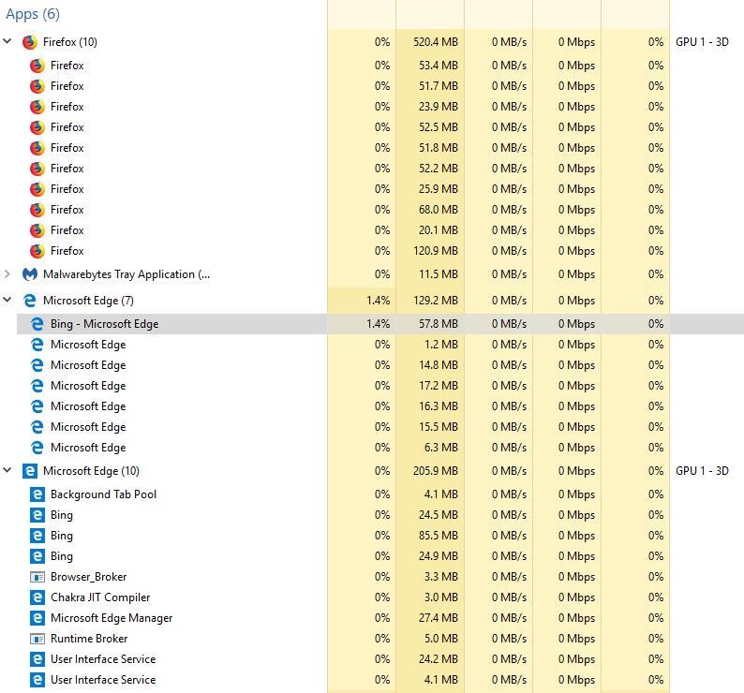Screen dimensions: 744x693
Task: Click the 129.2 MB memory value
Action: (x=435, y=301)
